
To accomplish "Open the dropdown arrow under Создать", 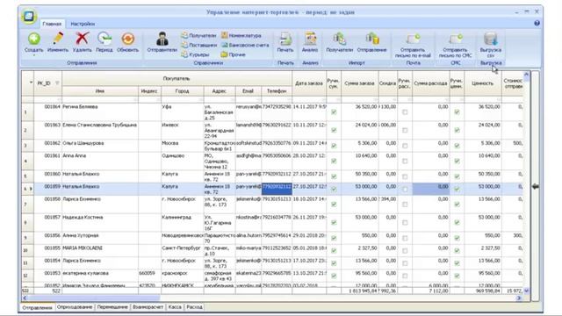I will point(34,55).
